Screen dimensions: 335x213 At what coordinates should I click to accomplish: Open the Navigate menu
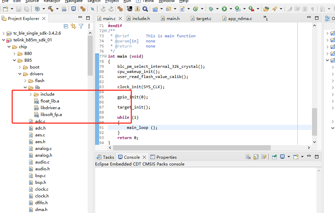click(74, 1)
